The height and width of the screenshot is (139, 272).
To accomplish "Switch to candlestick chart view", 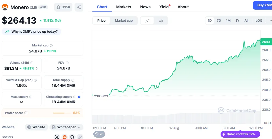I will click(x=161, y=21).
